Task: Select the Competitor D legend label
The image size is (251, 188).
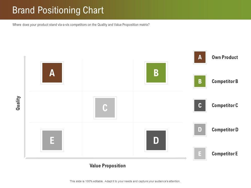Action: point(225,130)
